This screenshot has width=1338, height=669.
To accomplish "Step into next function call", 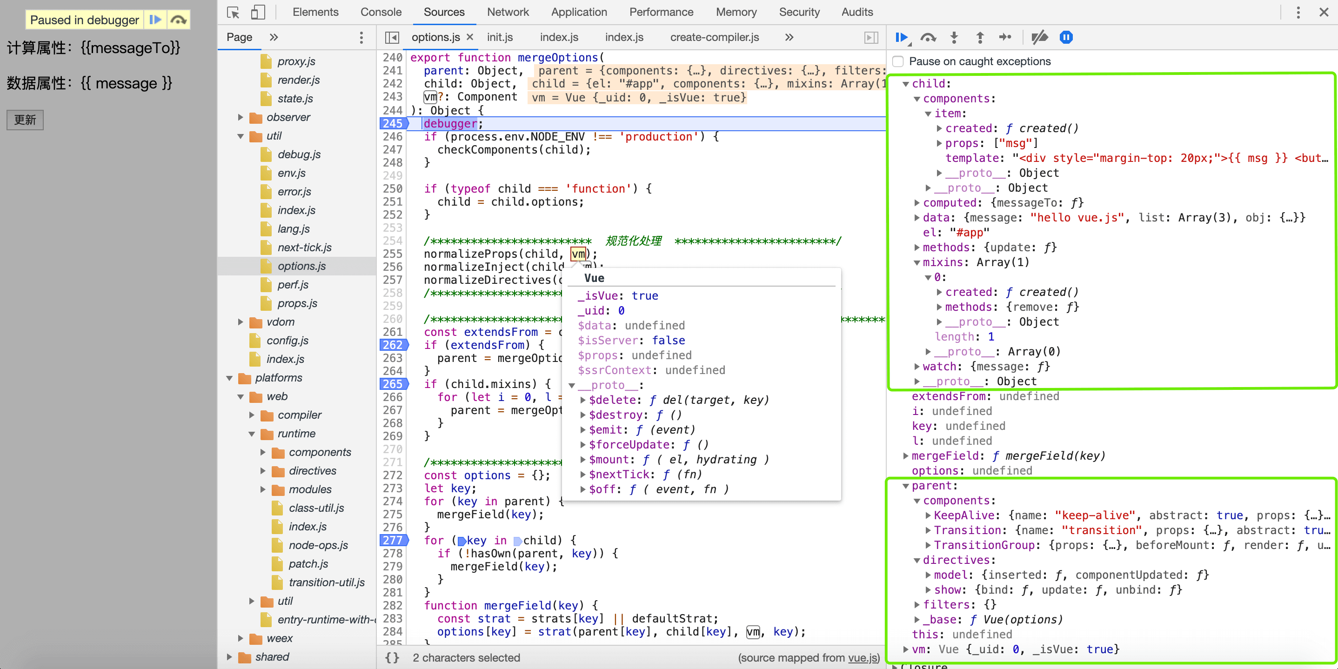I will (x=954, y=37).
